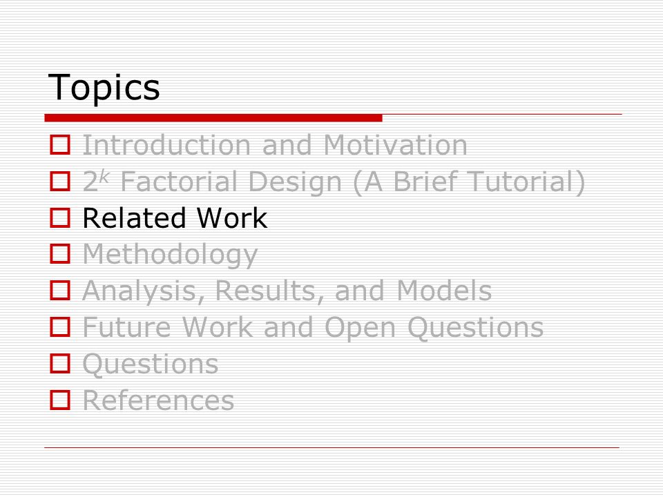Click the bullet next to Future Work
663x497 pixels.
point(60,327)
